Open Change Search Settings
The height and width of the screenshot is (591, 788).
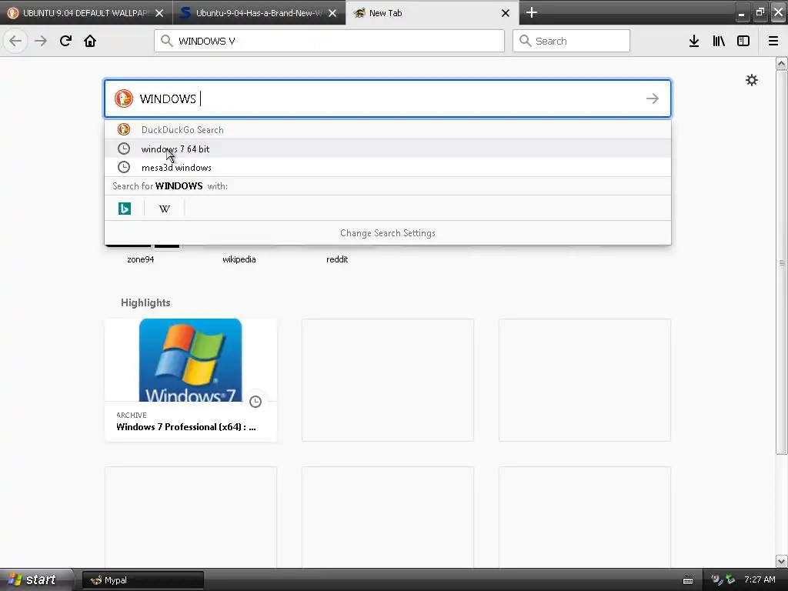point(388,233)
